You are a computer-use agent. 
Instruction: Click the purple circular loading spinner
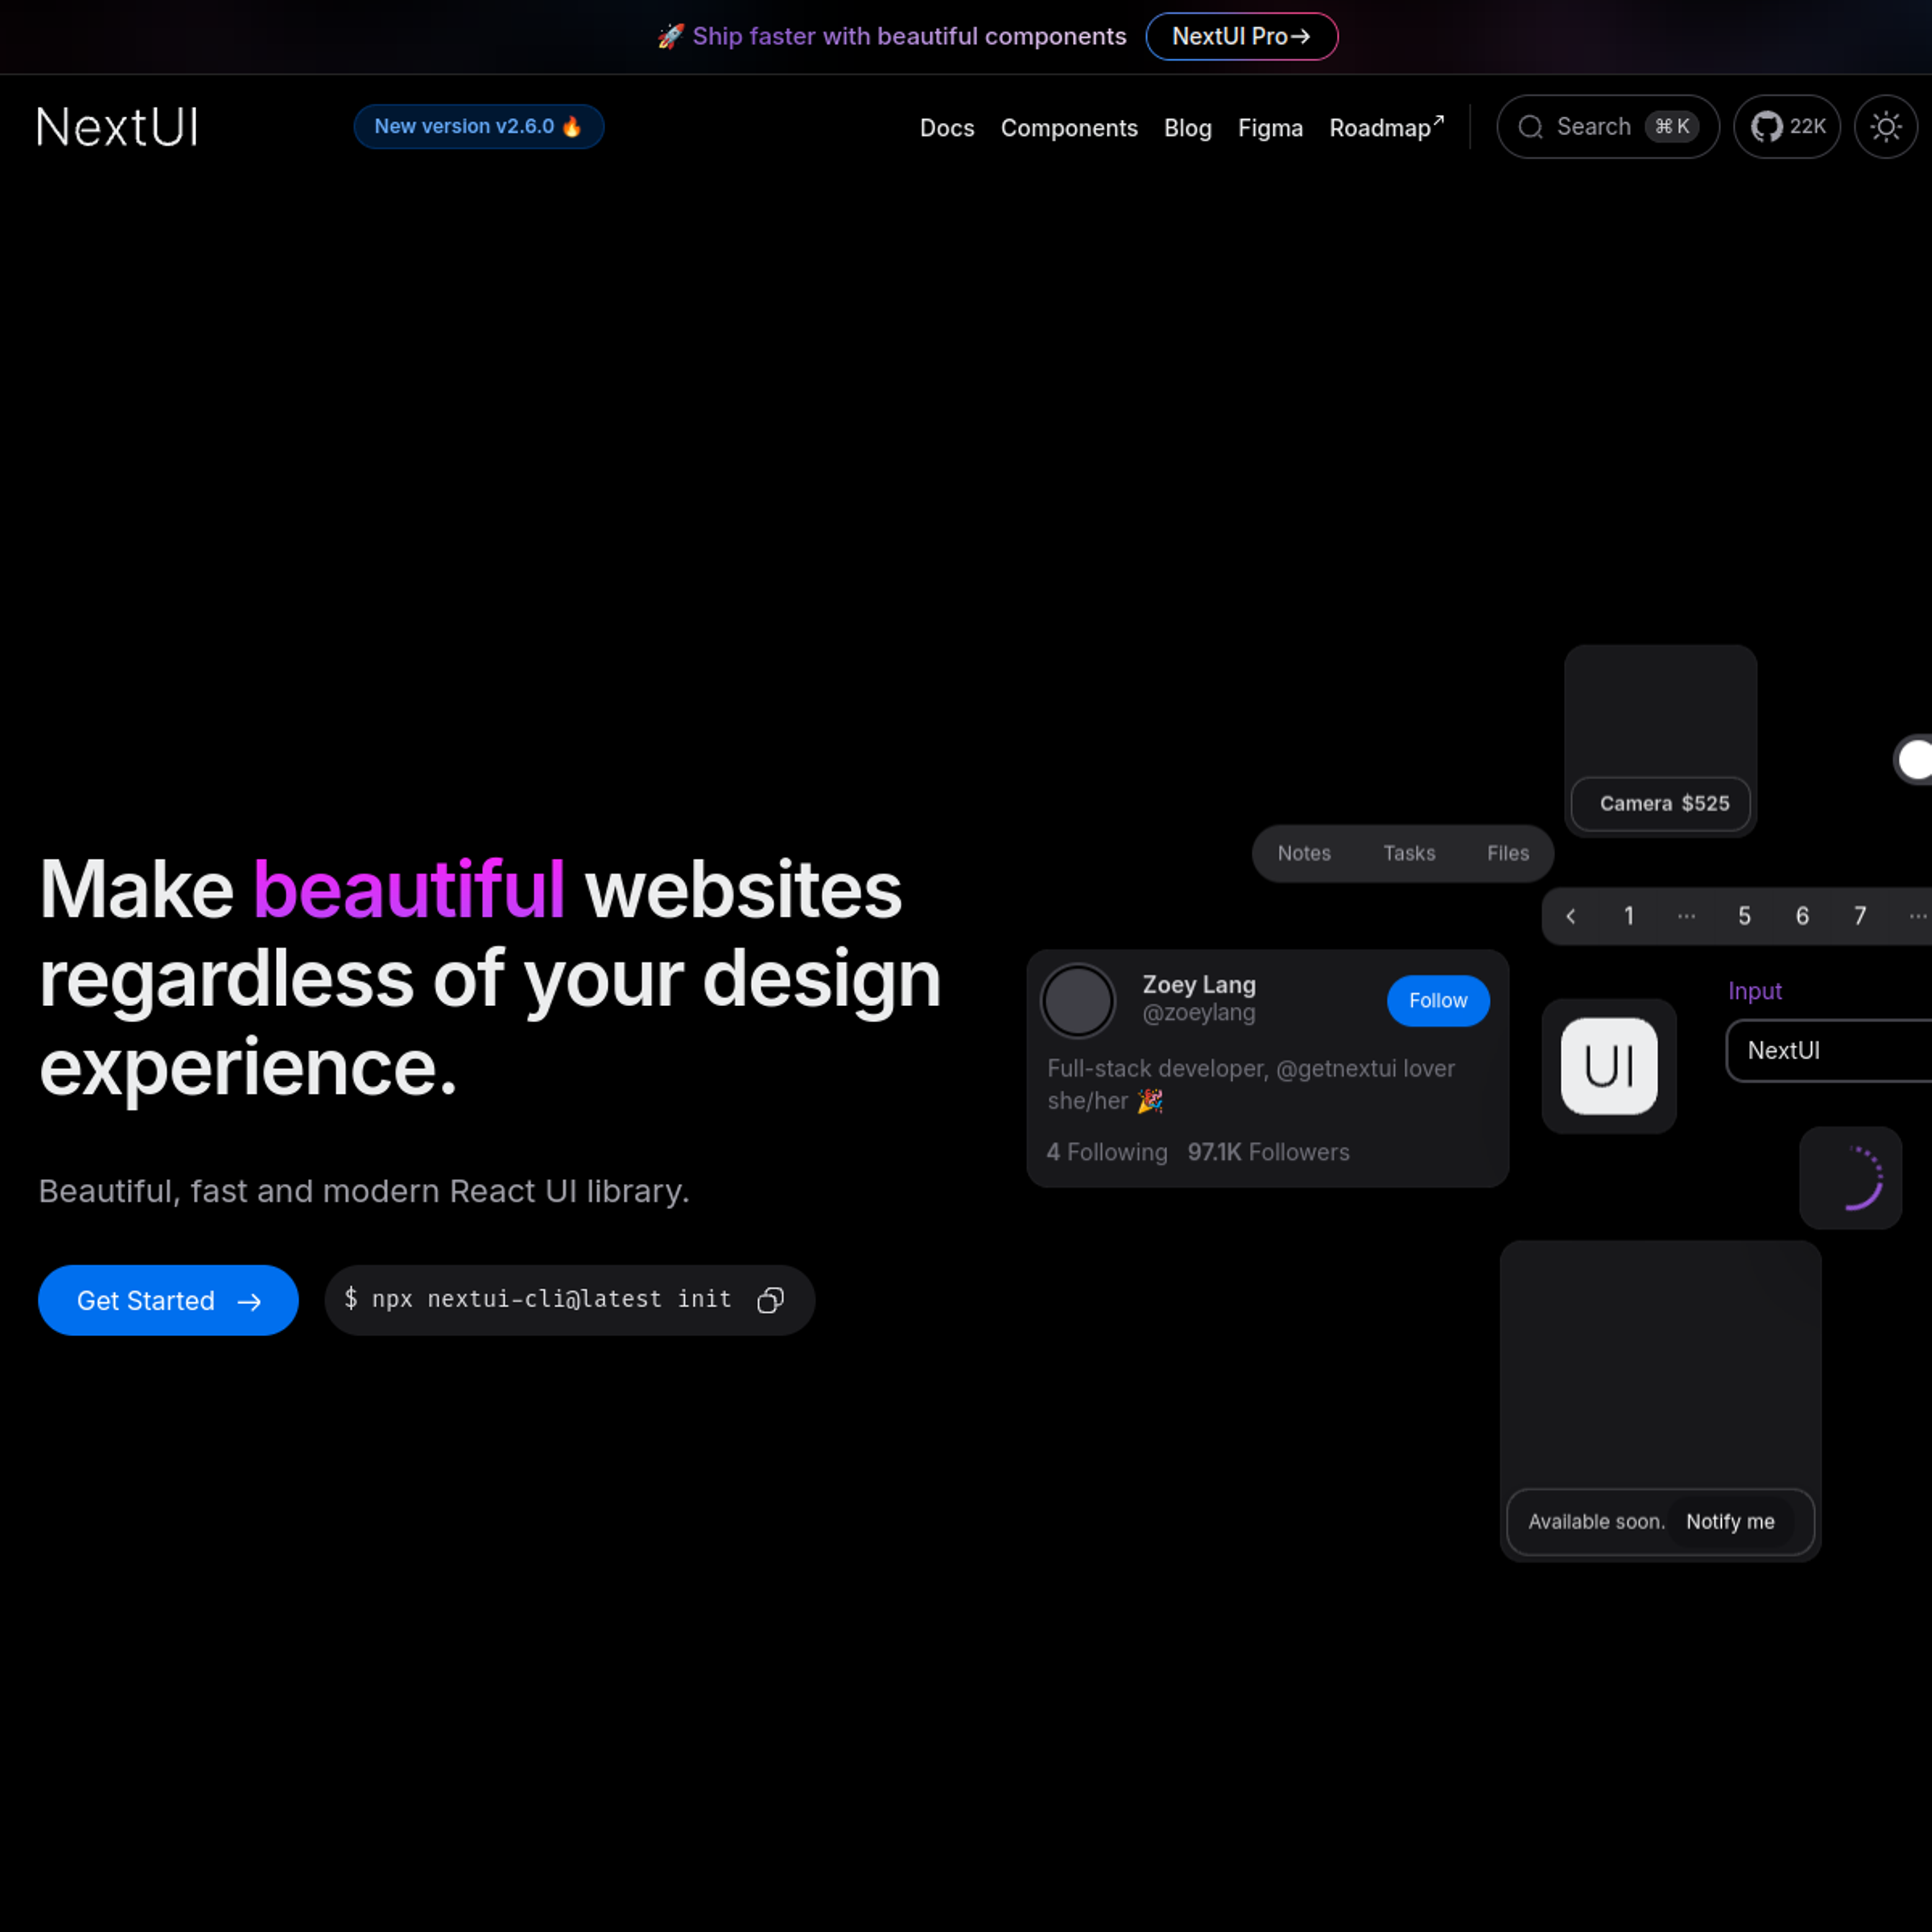[x=1851, y=1178]
